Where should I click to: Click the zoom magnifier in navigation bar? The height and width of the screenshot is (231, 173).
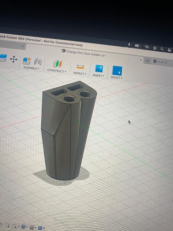[7, 225]
